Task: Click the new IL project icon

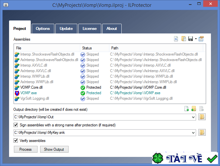Action: (176, 39)
